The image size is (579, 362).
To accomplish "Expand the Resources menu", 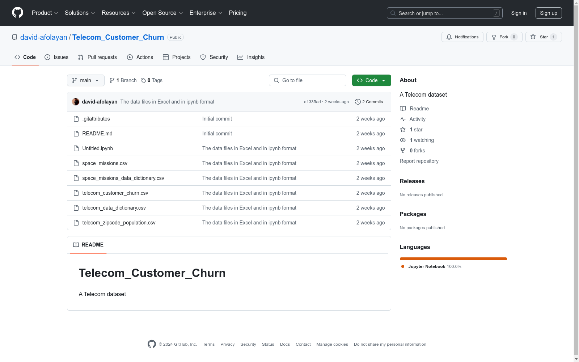I will [x=119, y=13].
